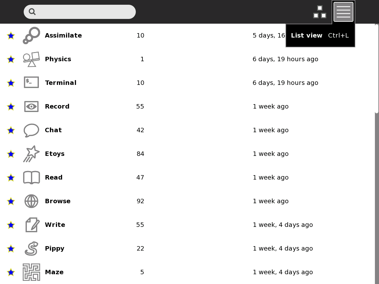Click the Terminal activity name
Viewport: 379px width, 284px height.
click(x=61, y=83)
